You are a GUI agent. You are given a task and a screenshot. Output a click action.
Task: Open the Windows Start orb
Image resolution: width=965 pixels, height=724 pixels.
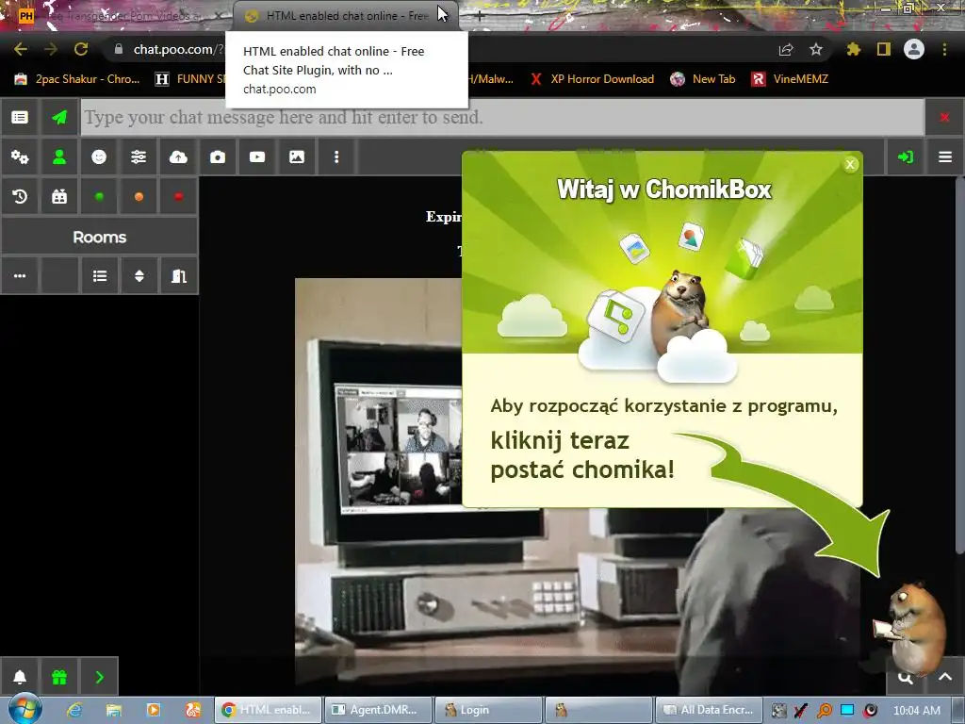click(25, 709)
